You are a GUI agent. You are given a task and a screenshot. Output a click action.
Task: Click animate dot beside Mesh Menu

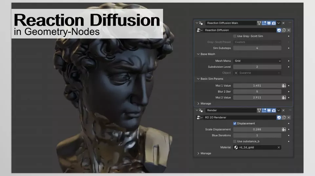[289, 61]
